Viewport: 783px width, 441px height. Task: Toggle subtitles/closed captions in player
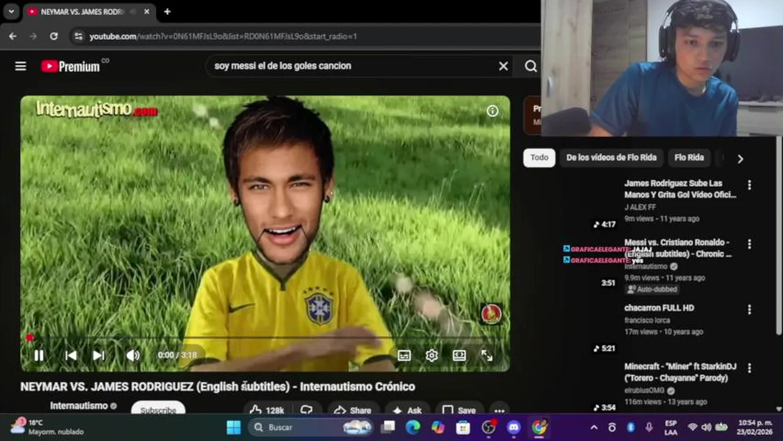point(404,355)
